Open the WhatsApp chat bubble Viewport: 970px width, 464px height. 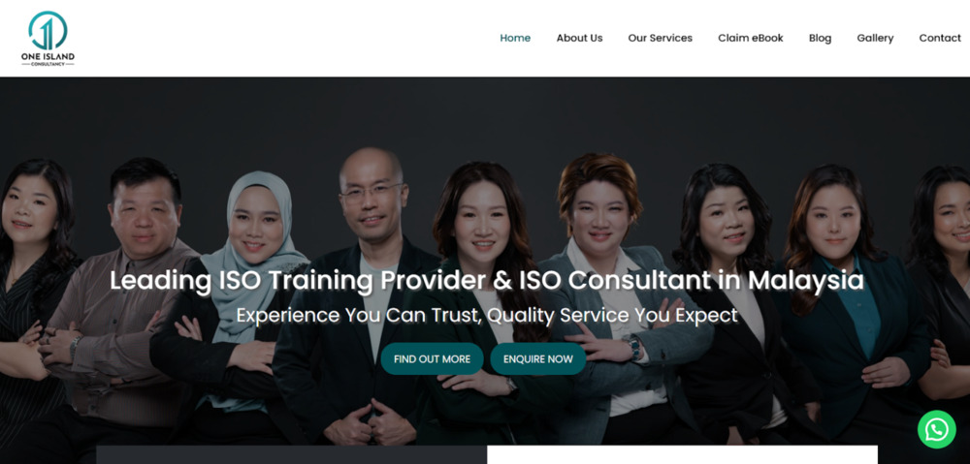tap(937, 429)
